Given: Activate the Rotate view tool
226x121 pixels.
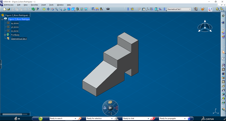Looking at the screenshot, I should tap(52, 9).
